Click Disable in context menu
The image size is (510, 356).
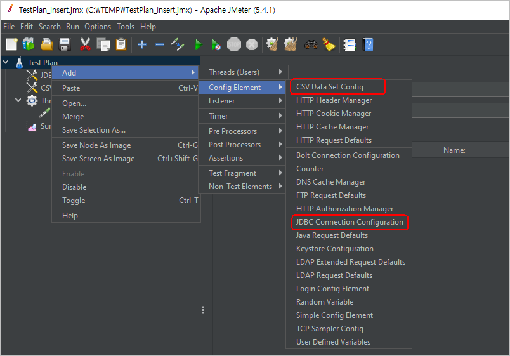pyautogui.click(x=126, y=187)
